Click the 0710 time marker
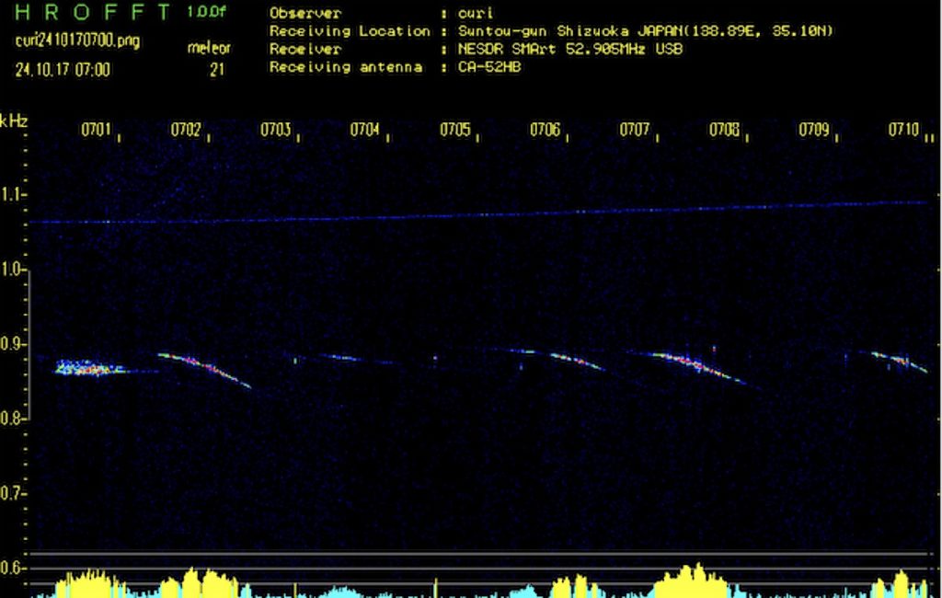 click(903, 131)
